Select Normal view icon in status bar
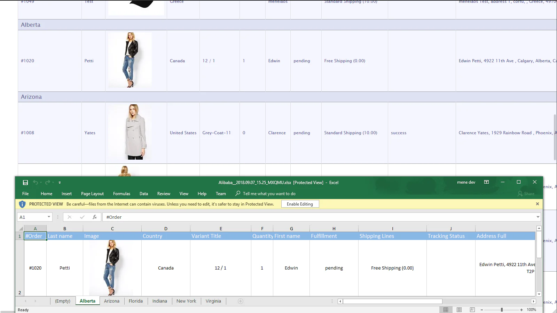Screen dimensions: 557x313 pos(446,310)
